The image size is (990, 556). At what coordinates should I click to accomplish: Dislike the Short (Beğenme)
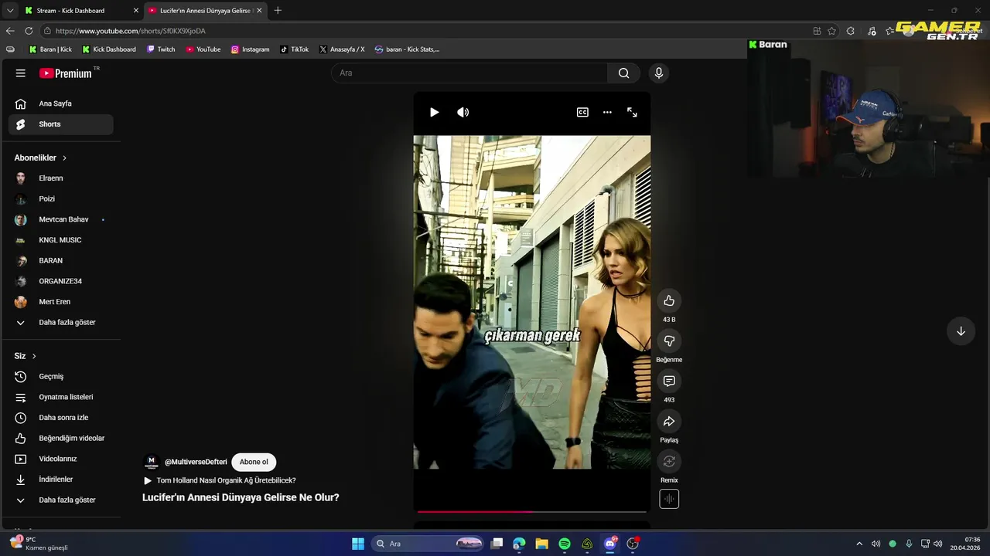tap(669, 341)
